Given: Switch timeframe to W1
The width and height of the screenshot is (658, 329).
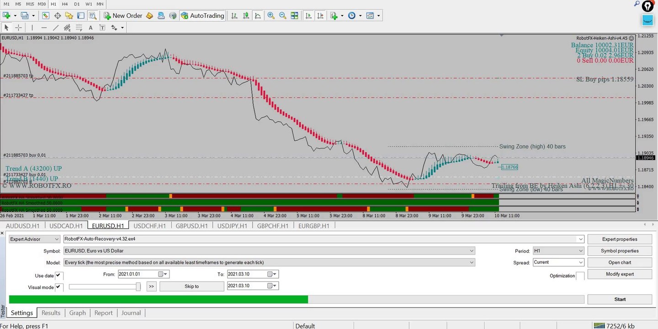Looking at the screenshot, I should pos(89,4).
